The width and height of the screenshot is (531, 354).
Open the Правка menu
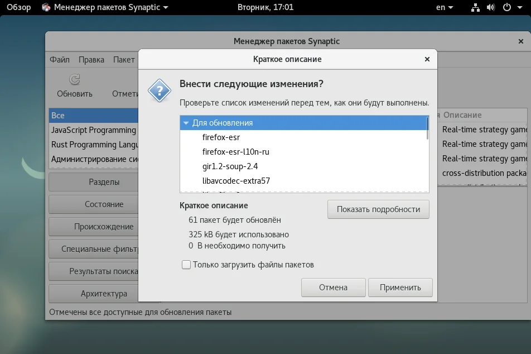[91, 60]
